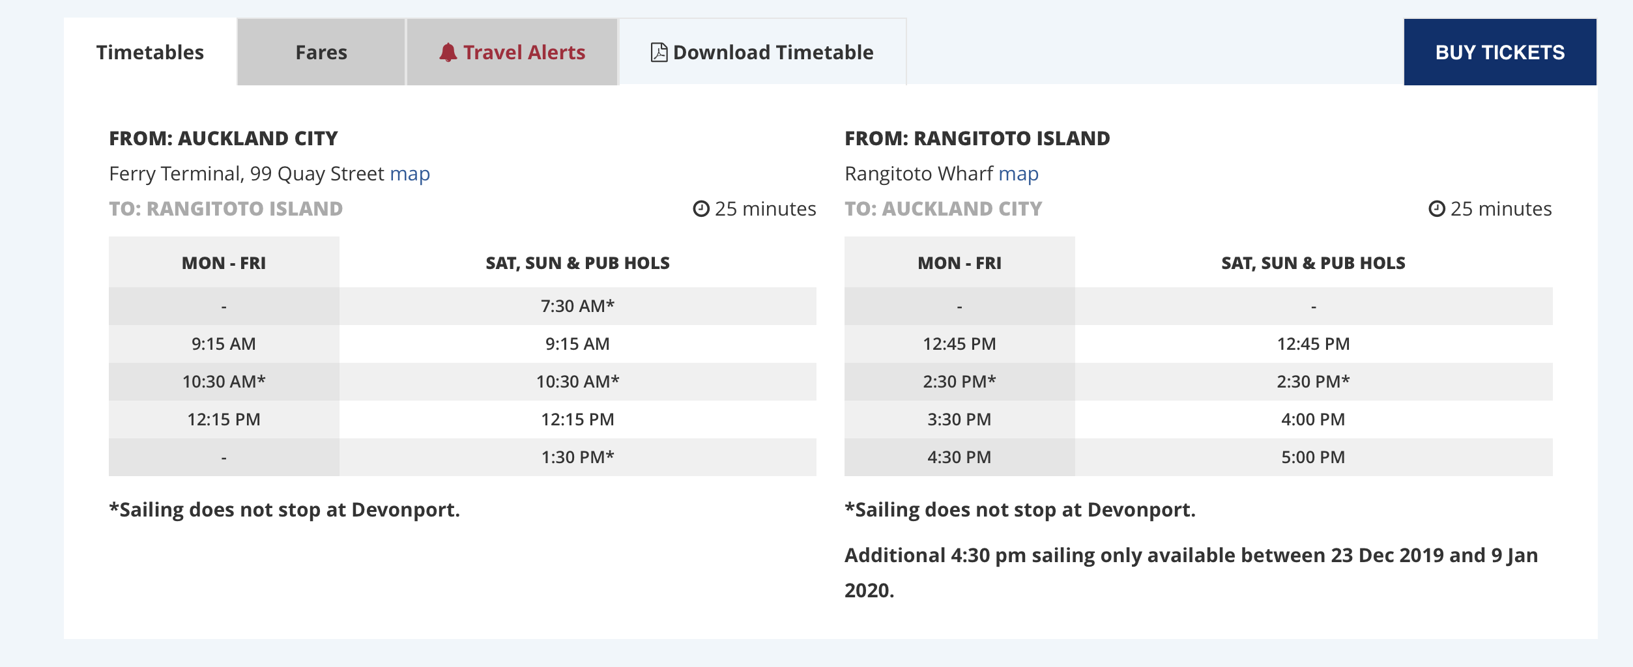Click the 3:30 PM weekday return sailing
The width and height of the screenshot is (1633, 667).
959,419
